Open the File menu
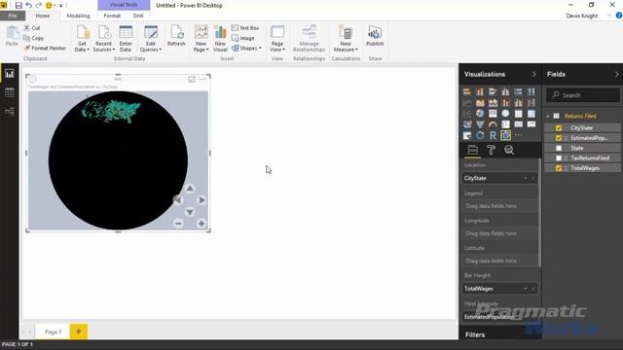 [x=13, y=16]
